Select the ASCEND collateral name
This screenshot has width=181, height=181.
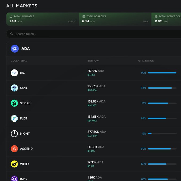26,149
